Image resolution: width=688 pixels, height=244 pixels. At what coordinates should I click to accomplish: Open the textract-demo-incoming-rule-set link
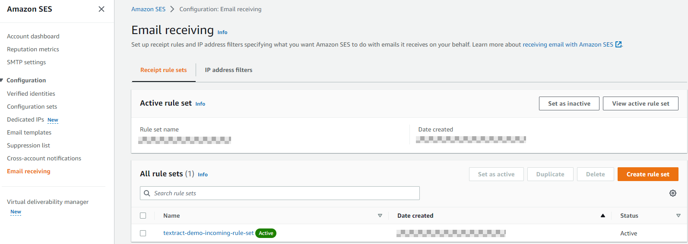(209, 233)
